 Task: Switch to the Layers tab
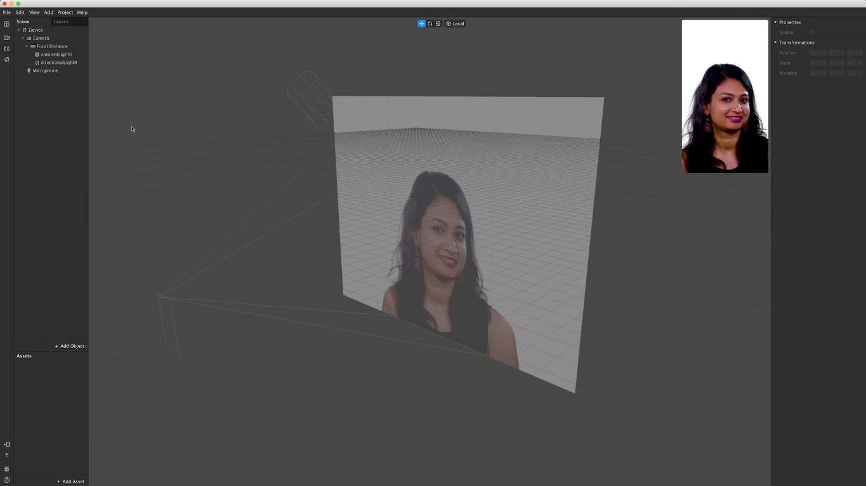tap(61, 22)
